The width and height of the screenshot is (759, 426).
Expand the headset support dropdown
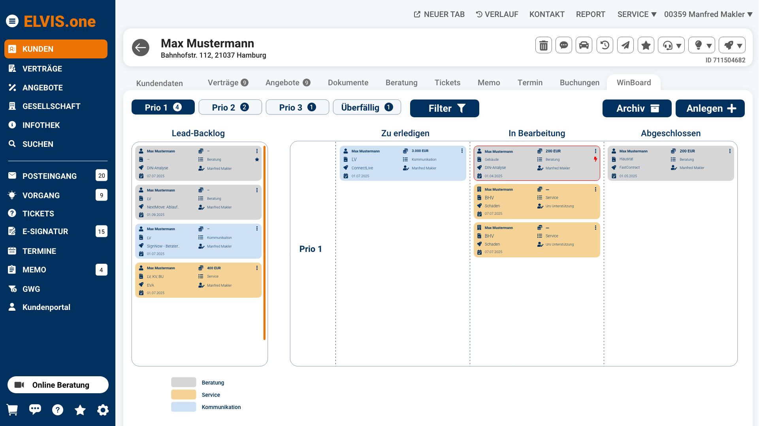coord(671,45)
